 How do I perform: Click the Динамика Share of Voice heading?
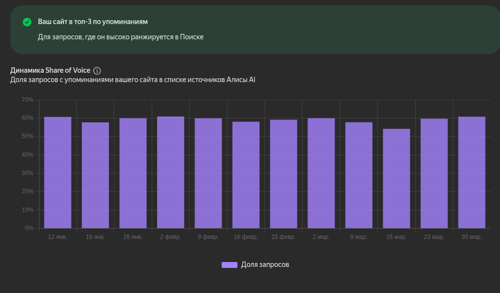pyautogui.click(x=50, y=70)
